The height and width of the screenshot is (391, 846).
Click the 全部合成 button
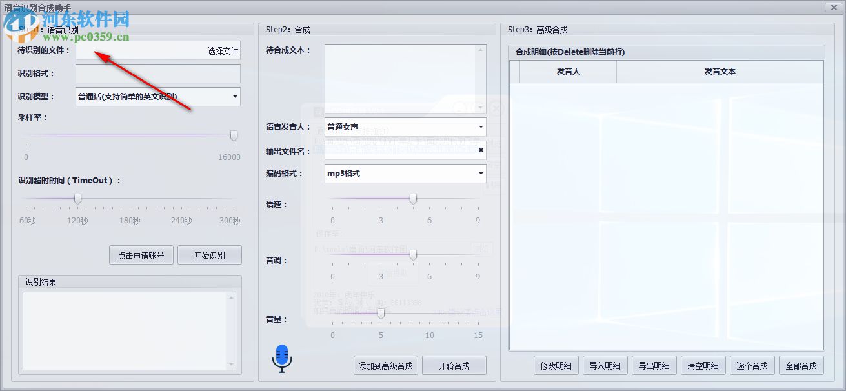point(801,365)
